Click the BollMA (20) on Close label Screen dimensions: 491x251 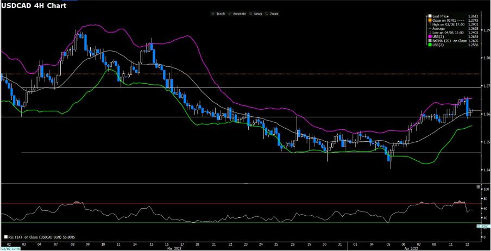click(x=449, y=41)
